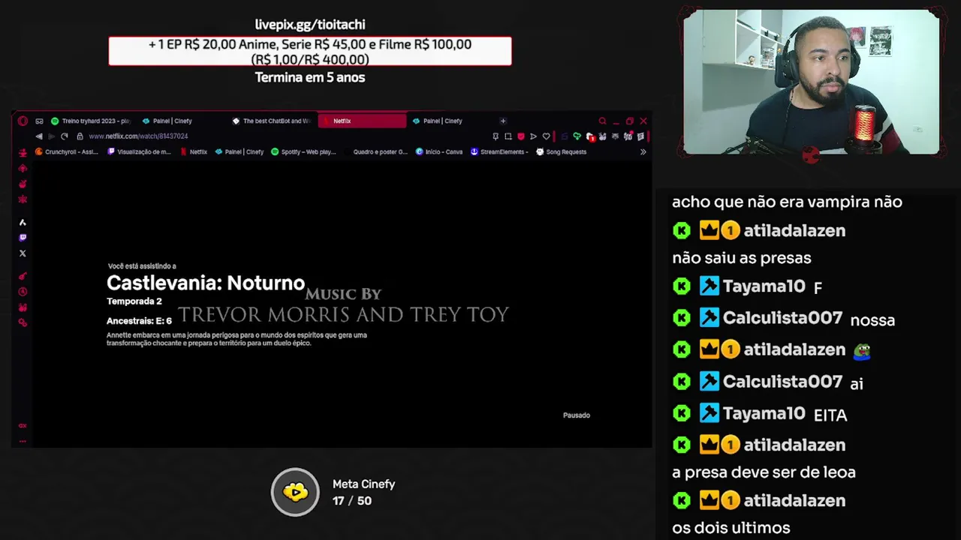This screenshot has width=961, height=540.
Task: Open the X (Twitter) icon in Opera sidebar
Action: click(x=23, y=253)
